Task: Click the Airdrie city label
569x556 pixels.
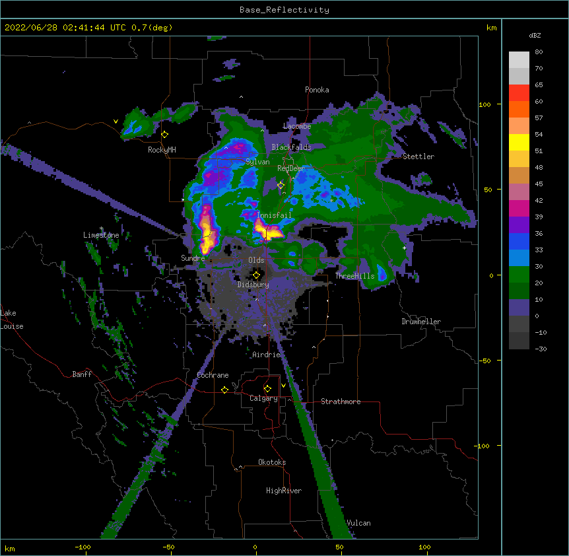Action: [x=267, y=355]
